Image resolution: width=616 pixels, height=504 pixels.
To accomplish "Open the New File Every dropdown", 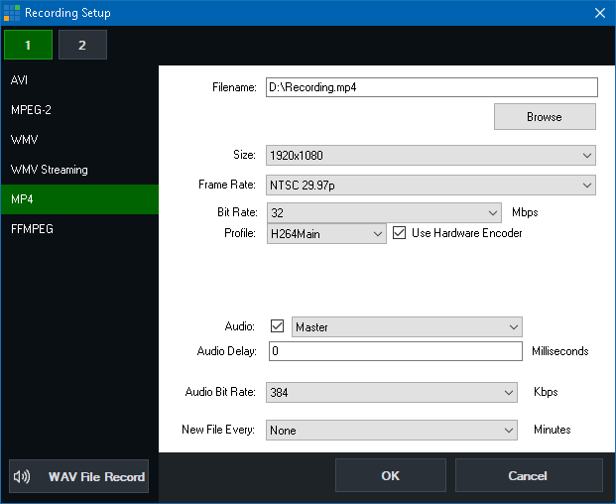I will tap(391, 431).
